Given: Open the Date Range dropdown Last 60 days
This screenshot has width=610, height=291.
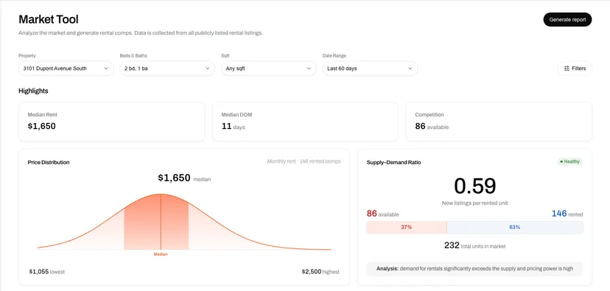Looking at the screenshot, I should (x=370, y=69).
